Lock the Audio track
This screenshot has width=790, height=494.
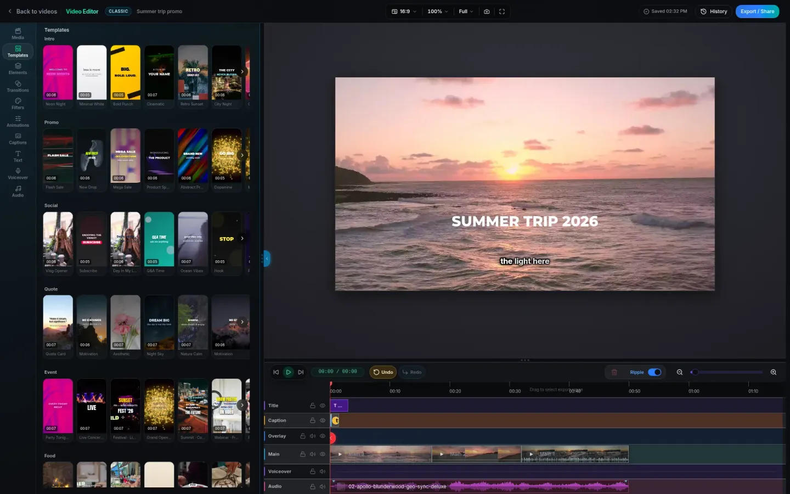[x=313, y=486]
